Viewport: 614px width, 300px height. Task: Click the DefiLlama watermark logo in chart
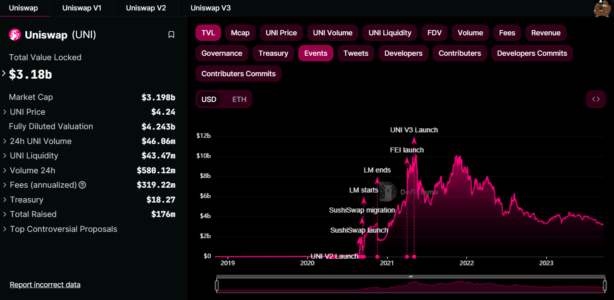click(x=387, y=192)
